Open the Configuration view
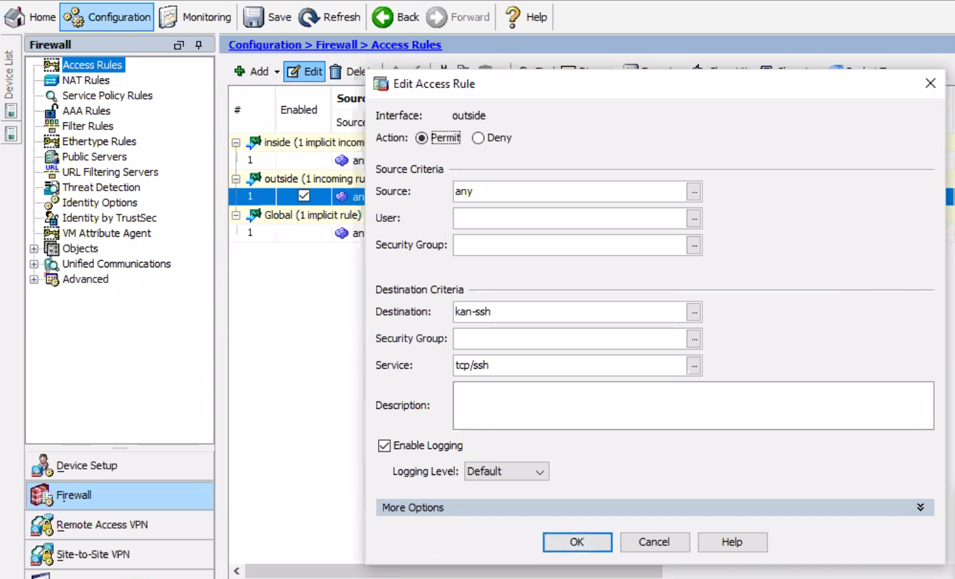This screenshot has width=955, height=579. 107,17
